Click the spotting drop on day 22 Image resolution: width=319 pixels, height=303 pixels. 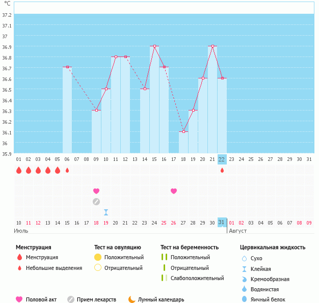coord(222,170)
